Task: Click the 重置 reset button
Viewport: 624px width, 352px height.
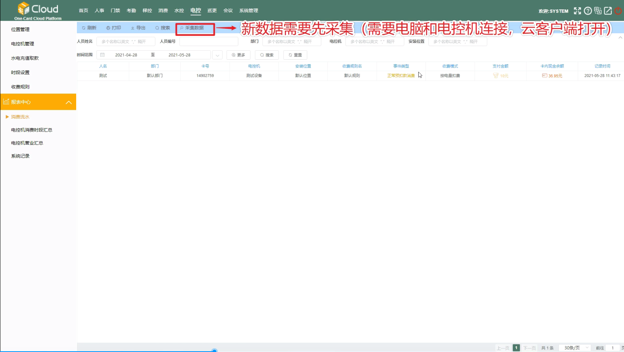Action: point(295,55)
